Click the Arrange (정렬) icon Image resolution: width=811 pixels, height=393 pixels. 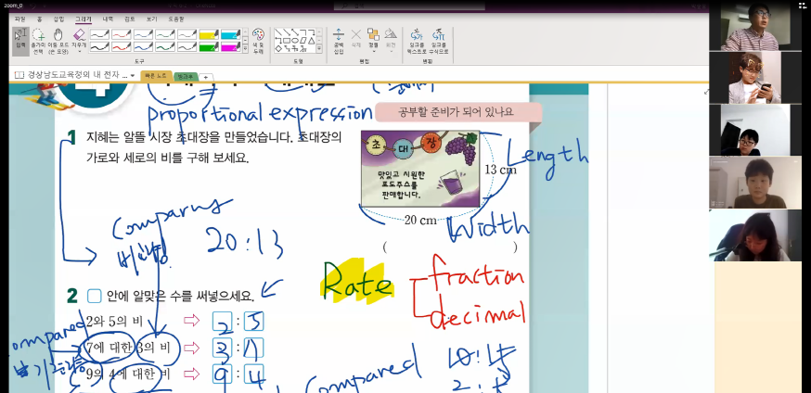tap(373, 34)
